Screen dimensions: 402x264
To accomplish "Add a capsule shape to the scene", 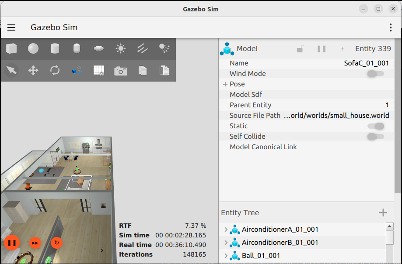I will [x=77, y=48].
